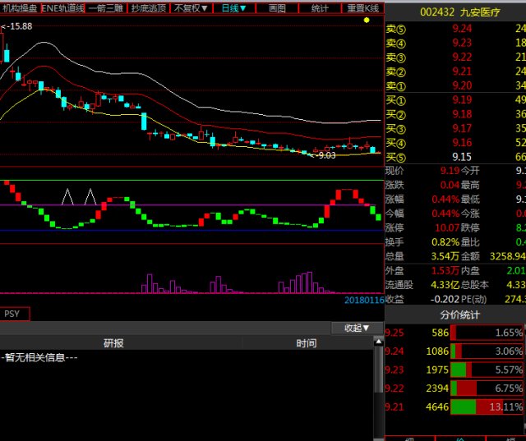Image resolution: width=526 pixels, height=441 pixels.
Task: Click the 研报 column header
Action: [113, 343]
